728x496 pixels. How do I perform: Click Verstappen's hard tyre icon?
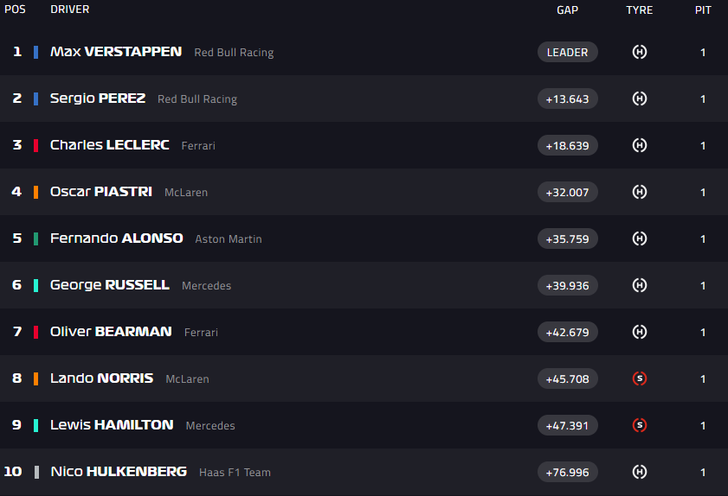(640, 52)
